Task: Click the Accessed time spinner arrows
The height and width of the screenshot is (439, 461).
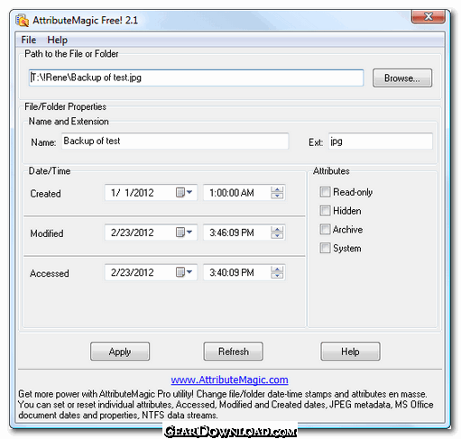Action: (x=277, y=272)
